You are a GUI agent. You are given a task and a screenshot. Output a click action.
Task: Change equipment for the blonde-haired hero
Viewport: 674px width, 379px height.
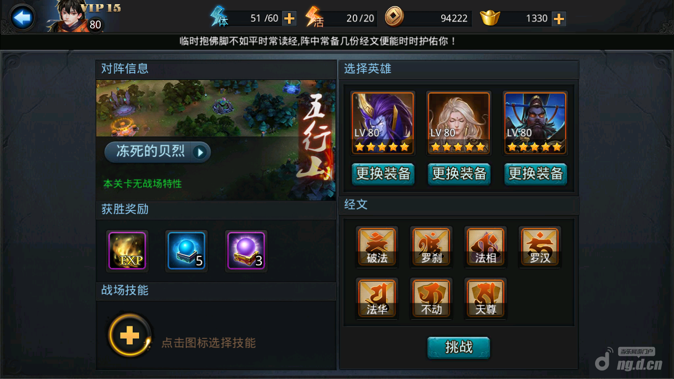[459, 174]
